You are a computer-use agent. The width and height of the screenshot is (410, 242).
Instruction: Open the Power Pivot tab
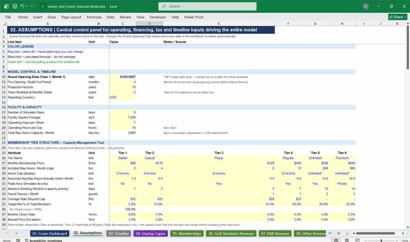(194, 17)
